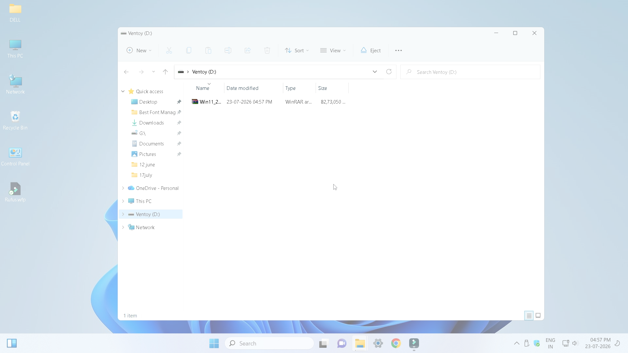The width and height of the screenshot is (628, 353).
Task: Go up one folder level
Action: 165,72
